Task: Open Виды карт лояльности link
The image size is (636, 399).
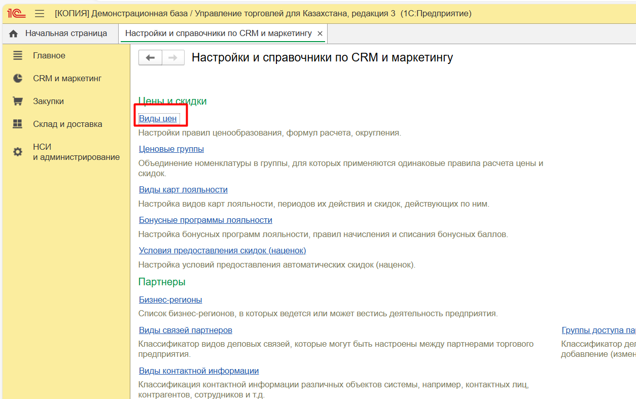Action: pos(183,189)
